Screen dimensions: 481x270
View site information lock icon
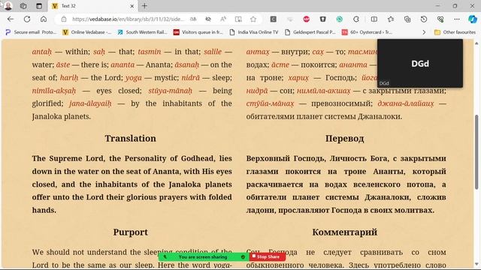(64, 19)
